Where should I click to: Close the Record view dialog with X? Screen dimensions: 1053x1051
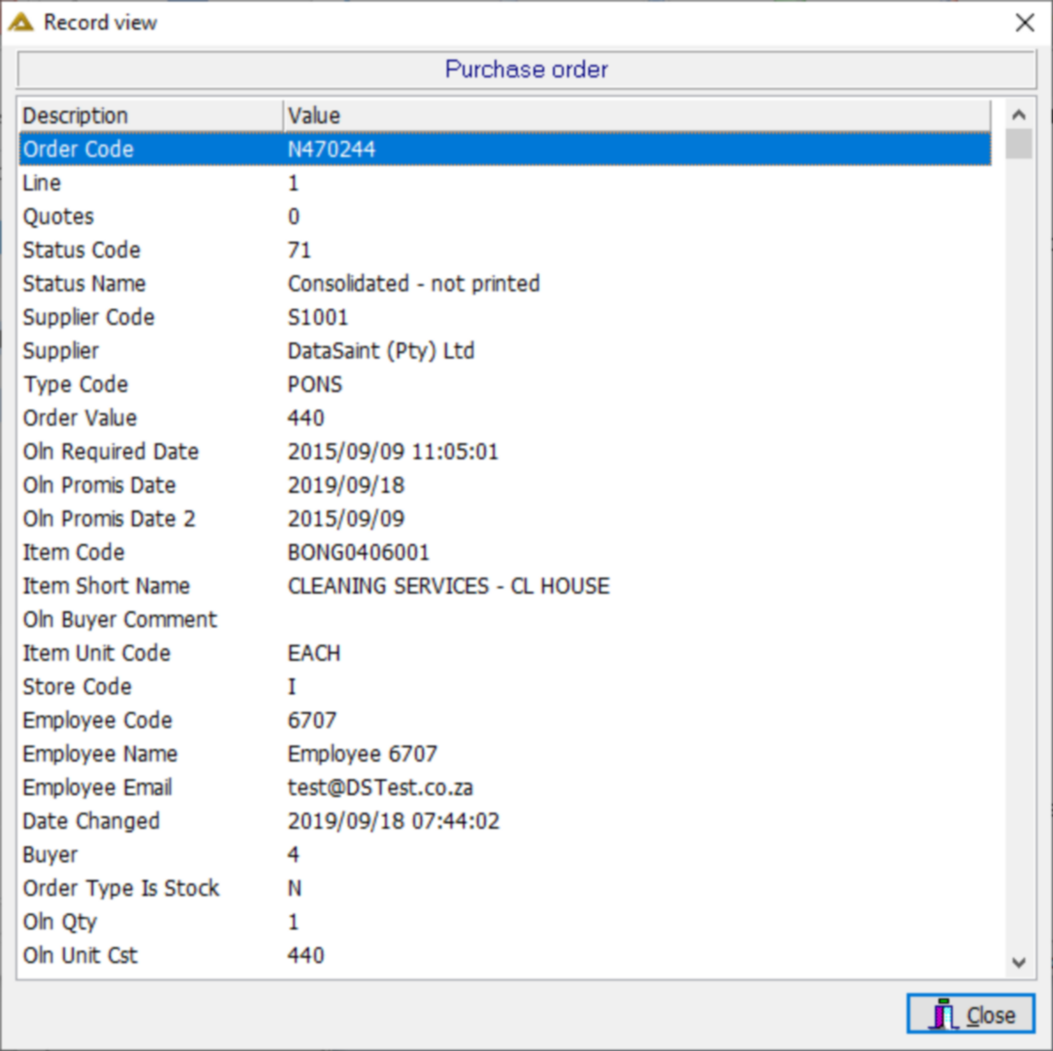click(1025, 23)
